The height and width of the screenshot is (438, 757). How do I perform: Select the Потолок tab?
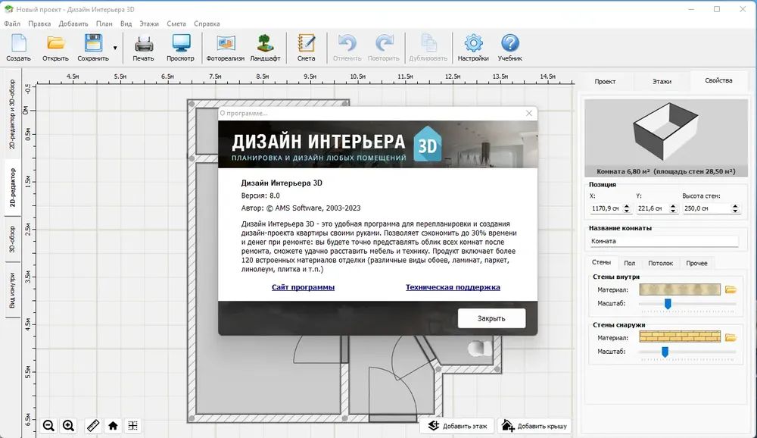point(660,263)
